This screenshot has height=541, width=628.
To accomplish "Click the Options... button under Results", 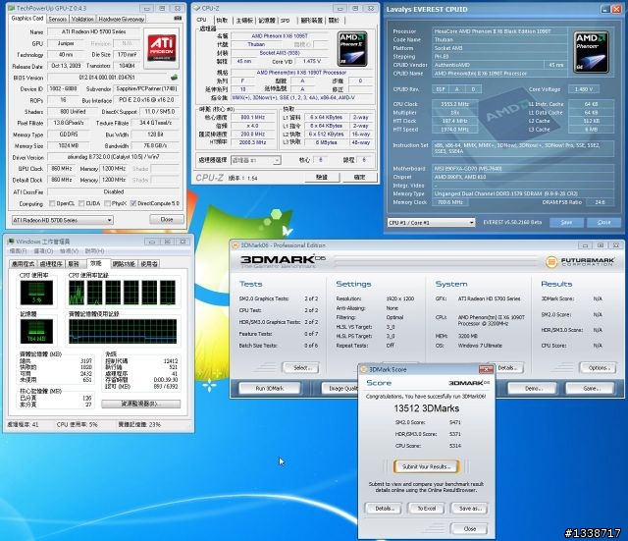I will 598,367.
